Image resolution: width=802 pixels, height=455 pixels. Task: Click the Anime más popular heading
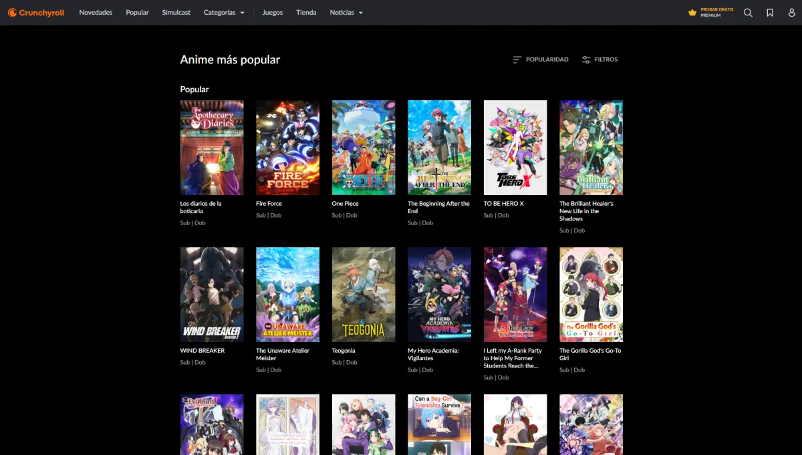point(230,59)
